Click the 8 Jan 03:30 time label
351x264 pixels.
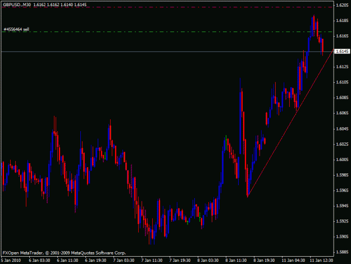tap(208, 261)
